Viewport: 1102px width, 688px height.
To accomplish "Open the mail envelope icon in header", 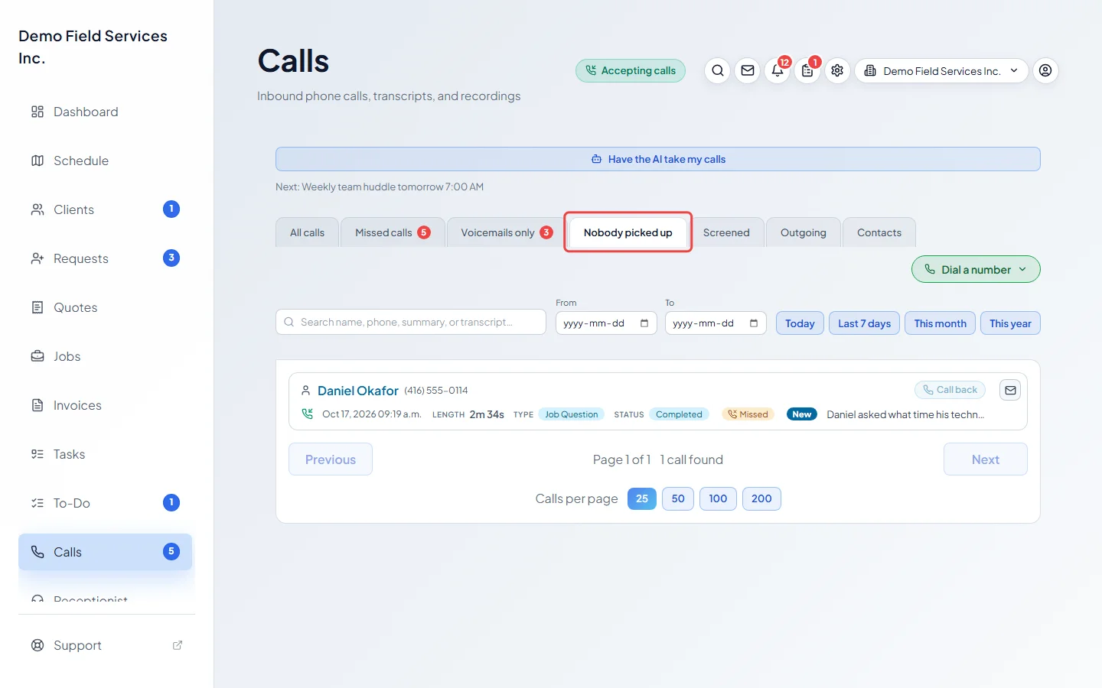I will (748, 71).
